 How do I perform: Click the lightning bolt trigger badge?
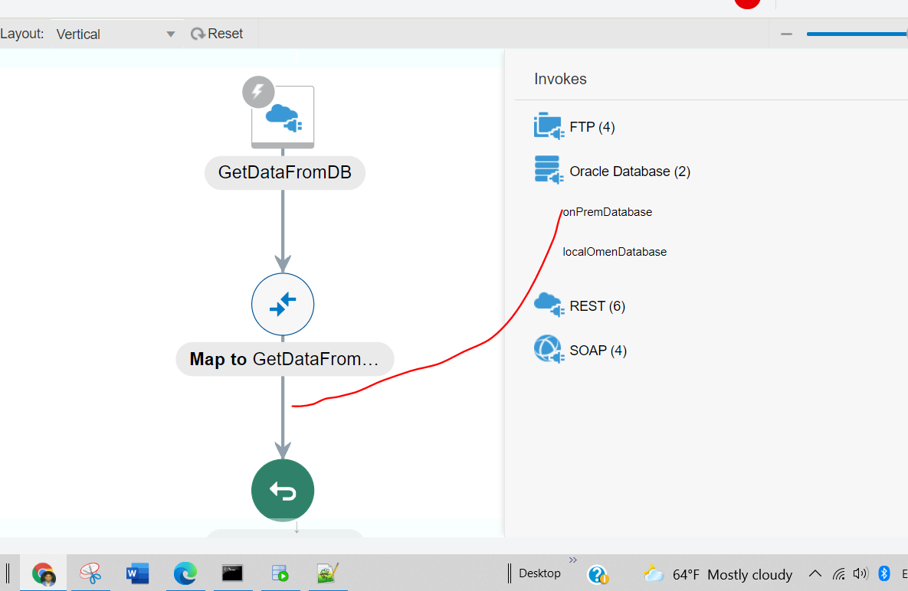pyautogui.click(x=257, y=92)
